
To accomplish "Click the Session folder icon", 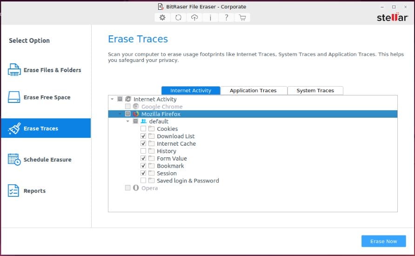I will click(x=151, y=173).
